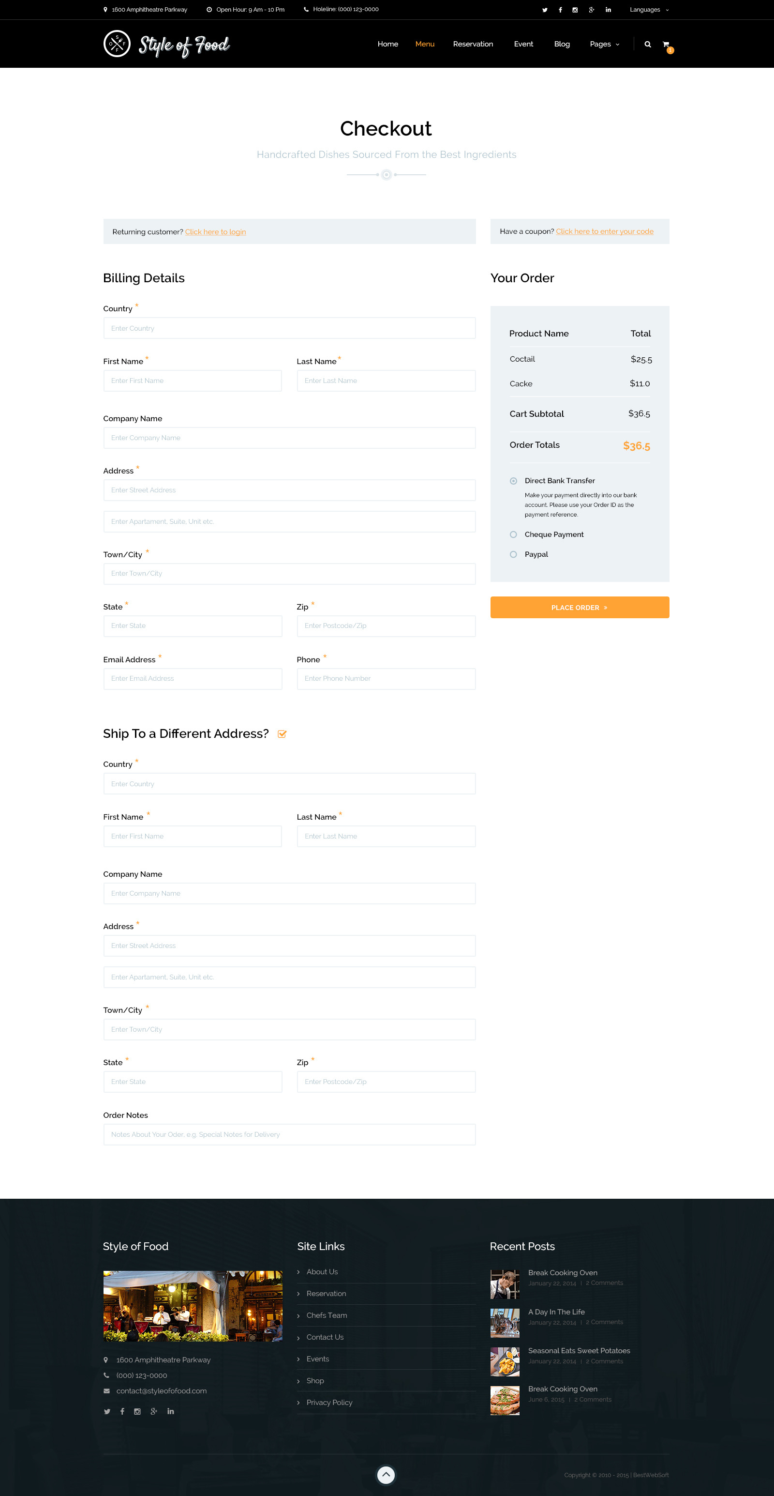Focus the billing Email Address field
Image resolution: width=774 pixels, height=1496 pixels.
pos(193,678)
